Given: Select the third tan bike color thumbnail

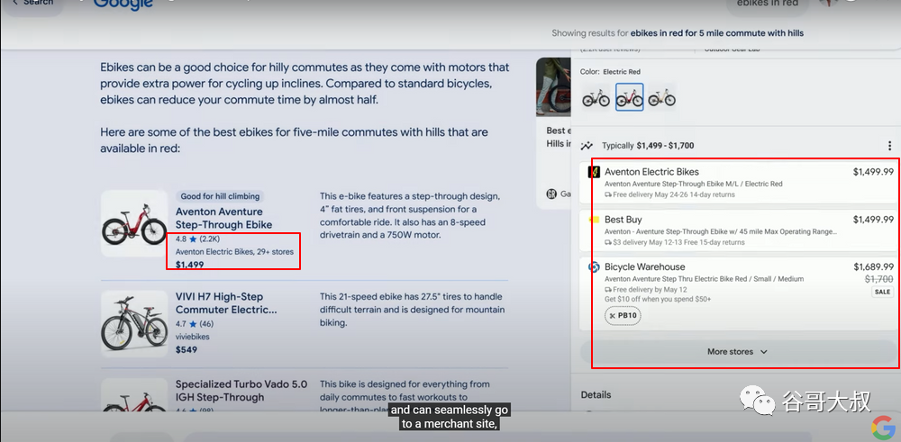Looking at the screenshot, I should [662, 97].
